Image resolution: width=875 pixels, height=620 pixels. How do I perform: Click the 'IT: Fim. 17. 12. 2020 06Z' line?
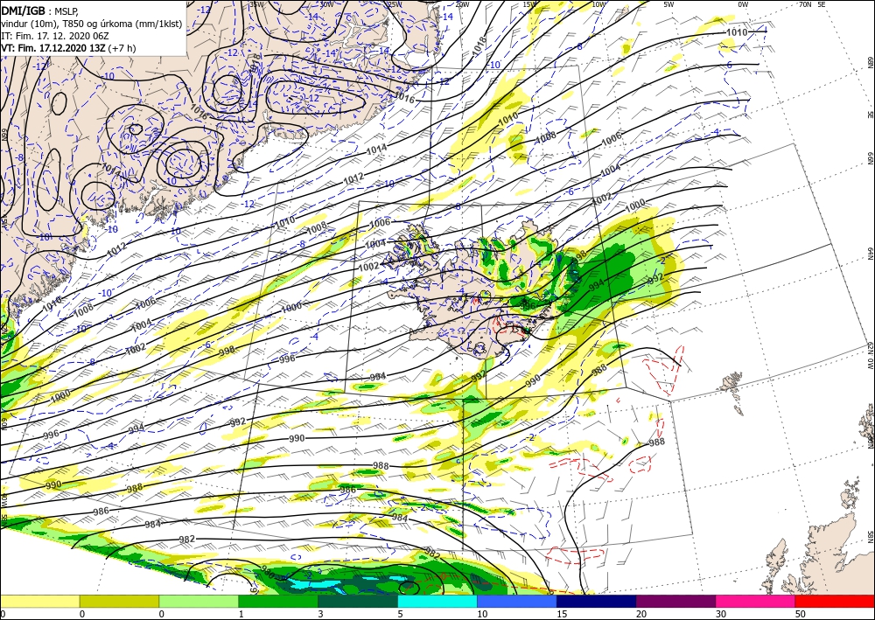pos(54,36)
